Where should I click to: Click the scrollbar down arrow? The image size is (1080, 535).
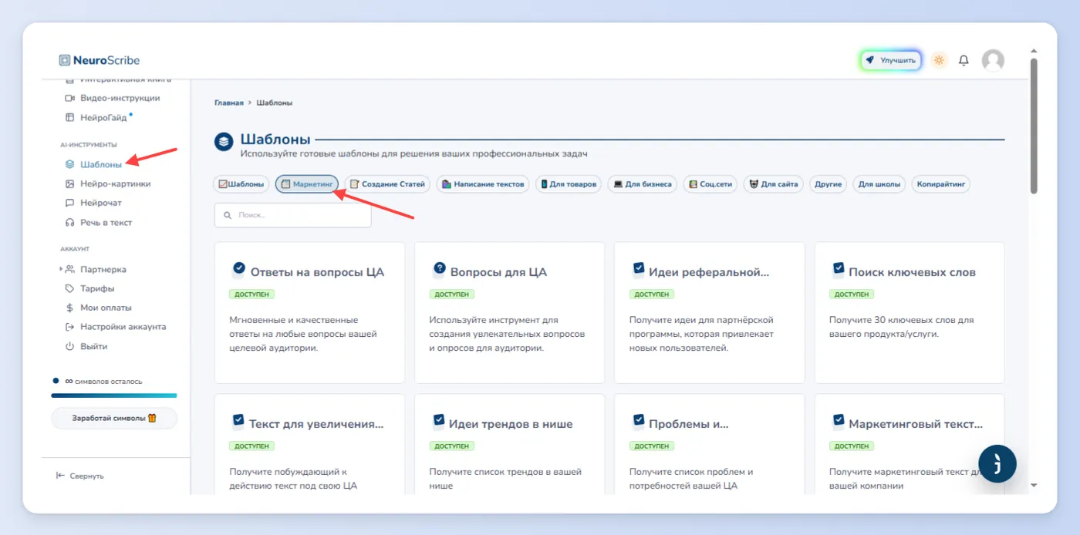[1034, 486]
